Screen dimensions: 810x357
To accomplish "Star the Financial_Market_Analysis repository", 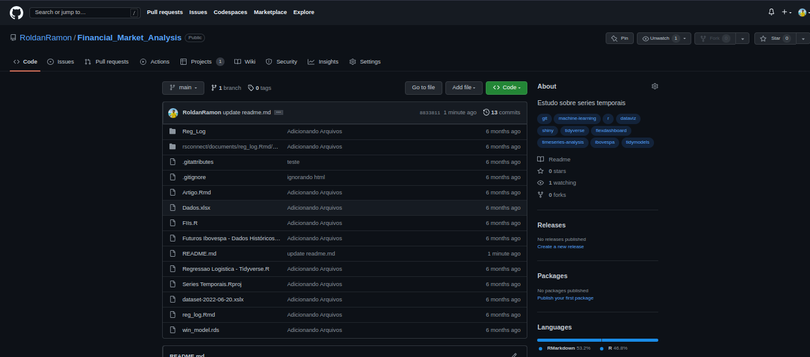I will (773, 39).
